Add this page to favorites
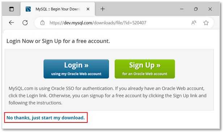The image size is (224, 133). tap(206, 22)
